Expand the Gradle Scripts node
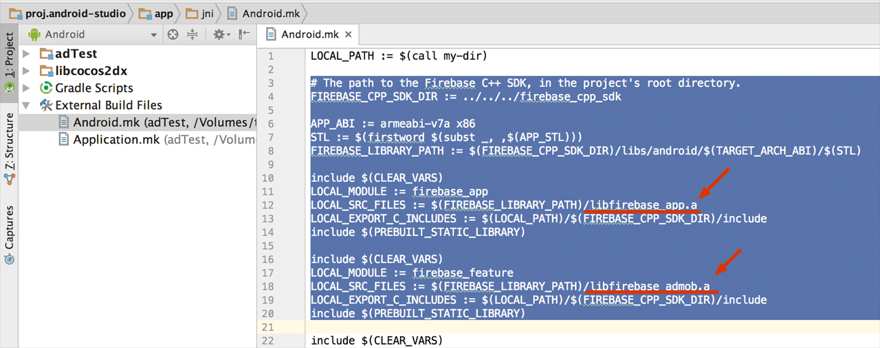The image size is (880, 348). (26, 88)
